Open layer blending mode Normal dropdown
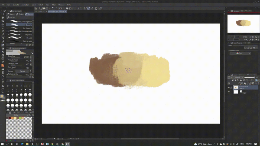The image size is (260, 146). point(238,77)
